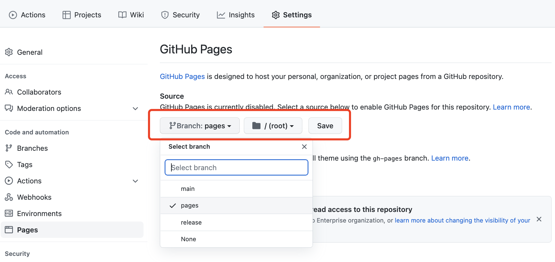
Task: Open Learn more link about gh-pages theme
Action: pyautogui.click(x=450, y=158)
